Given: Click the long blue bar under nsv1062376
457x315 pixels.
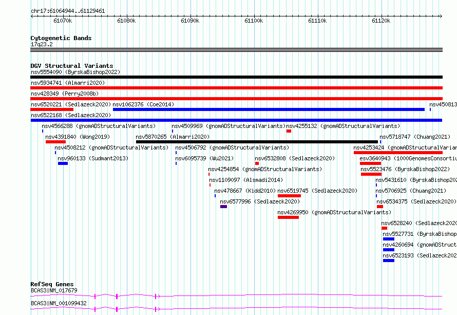Looking at the screenshot, I should pyautogui.click(x=269, y=109).
